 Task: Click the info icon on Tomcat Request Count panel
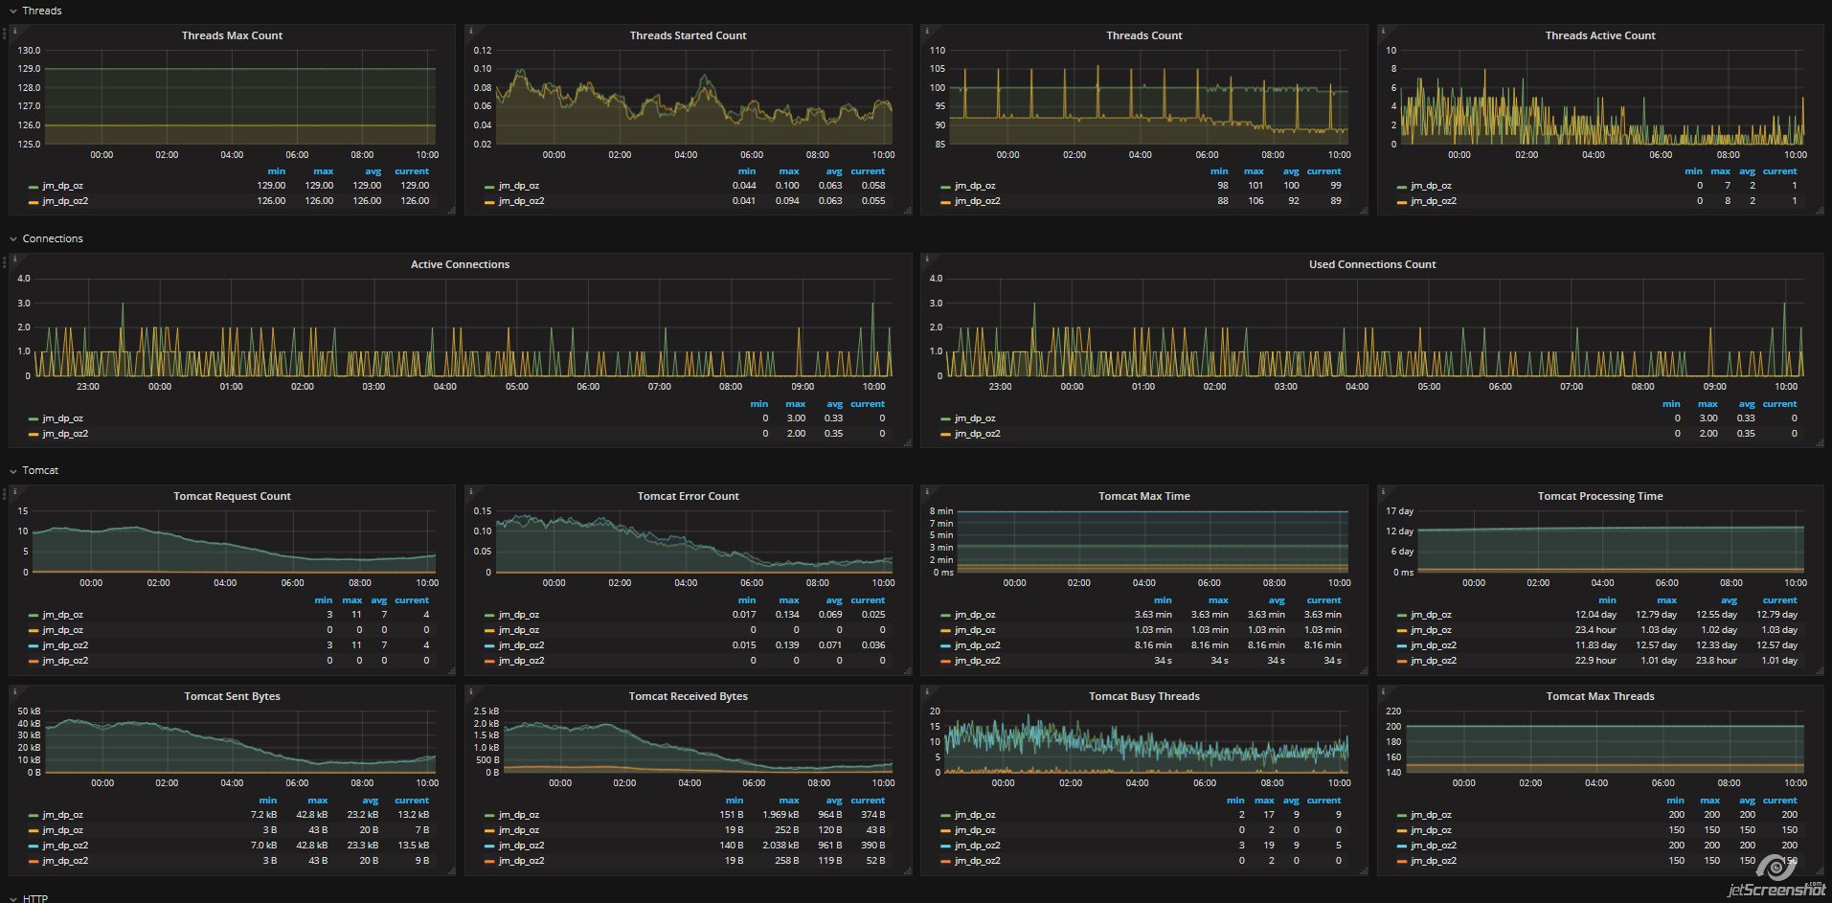point(14,491)
